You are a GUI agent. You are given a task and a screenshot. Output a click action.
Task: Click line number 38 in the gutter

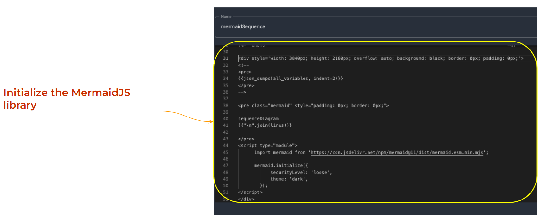(x=226, y=106)
